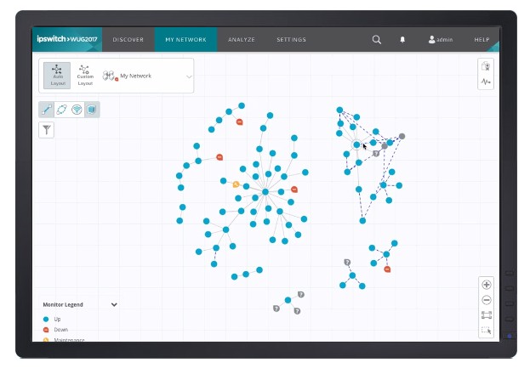The height and width of the screenshot is (368, 530).
Task: Toggle the wireless overlay icon
Action: coord(77,110)
